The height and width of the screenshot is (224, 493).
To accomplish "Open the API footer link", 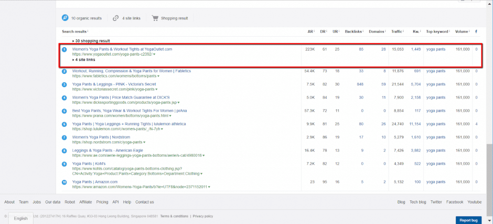I will pos(116,202).
